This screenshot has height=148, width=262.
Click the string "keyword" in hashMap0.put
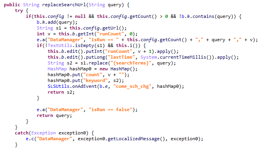tap(97, 80)
